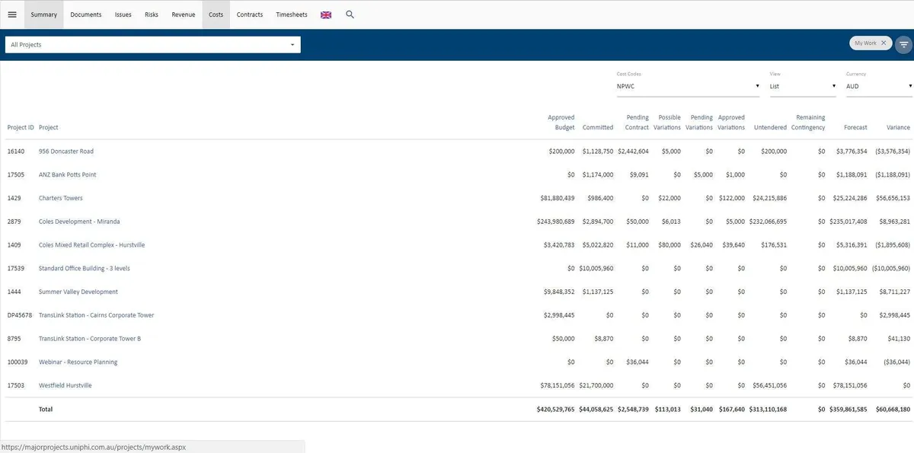Open the Currency AUD dropdown
Viewport: 914px width, 453px height.
[x=879, y=86]
